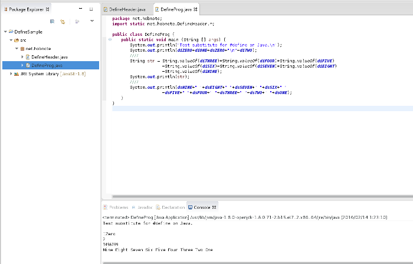The width and height of the screenshot is (413, 264).
Task: Open the Problems tab
Action: 116,208
